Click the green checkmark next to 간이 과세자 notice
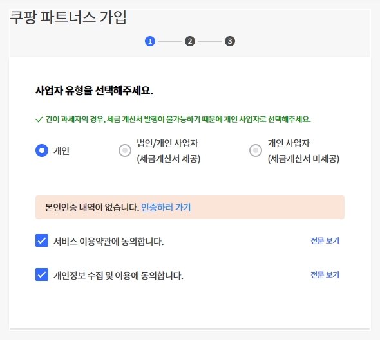This screenshot has height=340, width=380. (x=39, y=120)
